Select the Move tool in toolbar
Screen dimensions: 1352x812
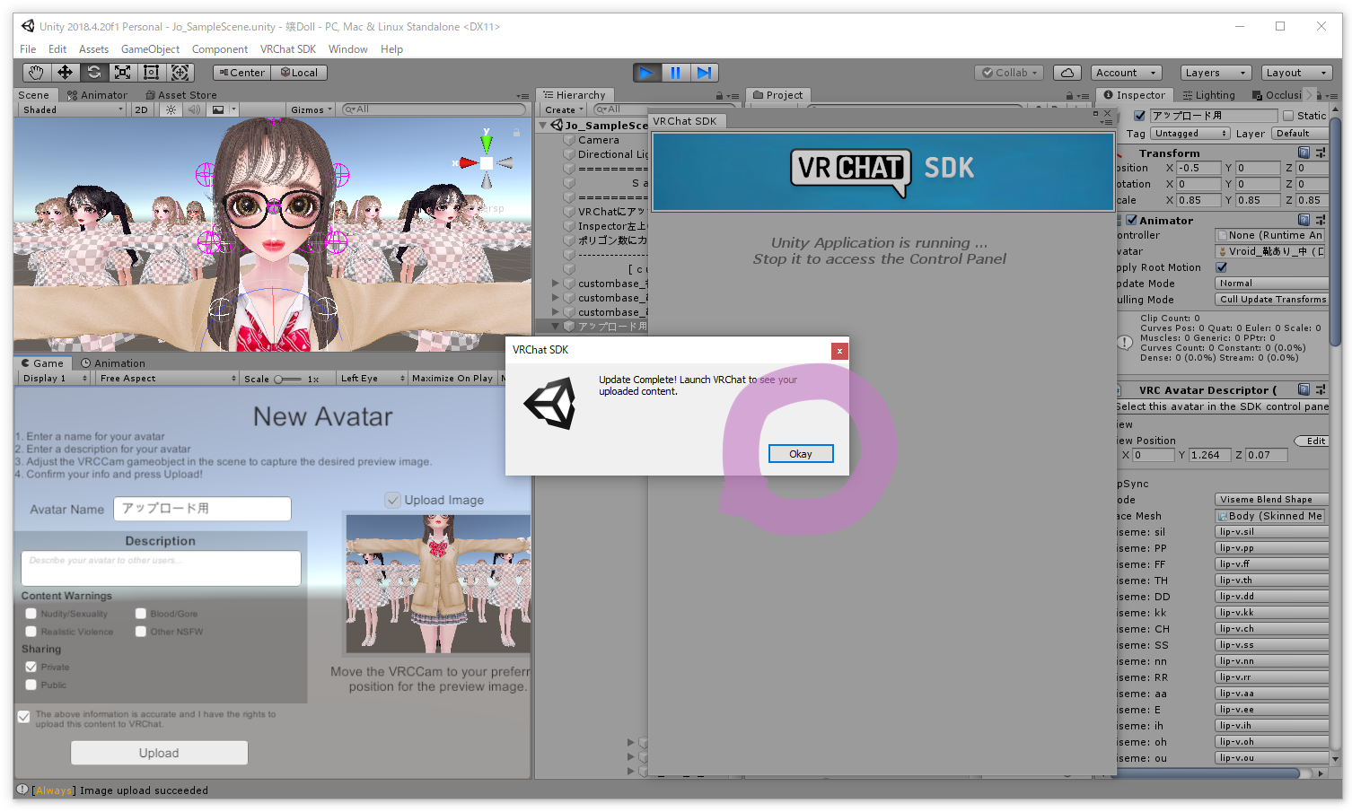click(x=65, y=73)
